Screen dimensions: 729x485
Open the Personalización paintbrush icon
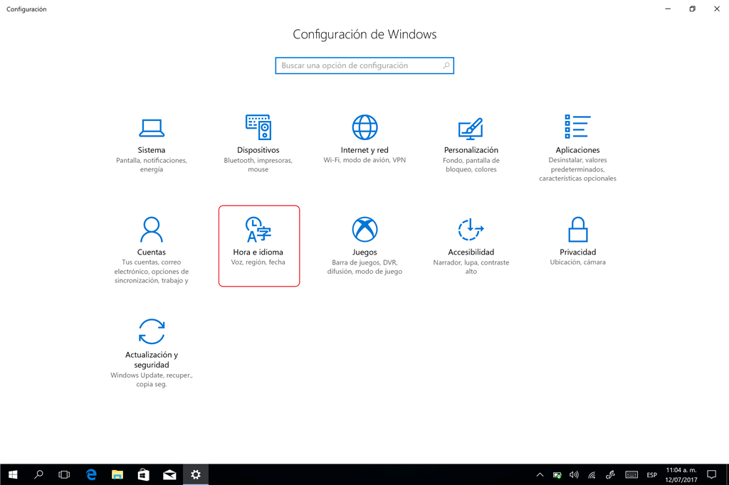coord(471,128)
